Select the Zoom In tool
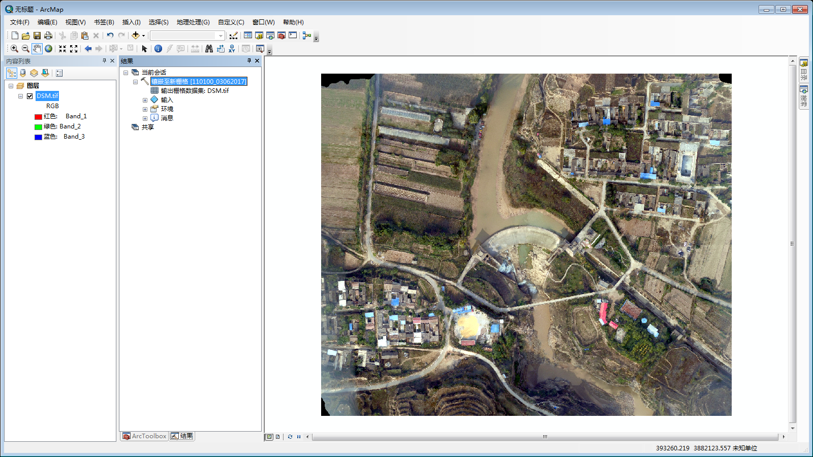Image resolution: width=813 pixels, height=457 pixels. pyautogui.click(x=14, y=49)
